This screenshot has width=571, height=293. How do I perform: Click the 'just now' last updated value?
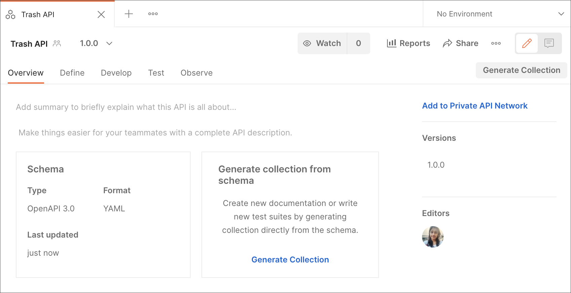[43, 253]
